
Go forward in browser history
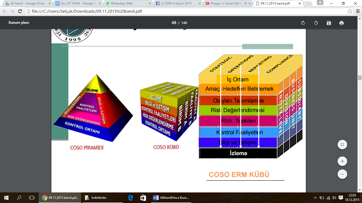point(12,11)
